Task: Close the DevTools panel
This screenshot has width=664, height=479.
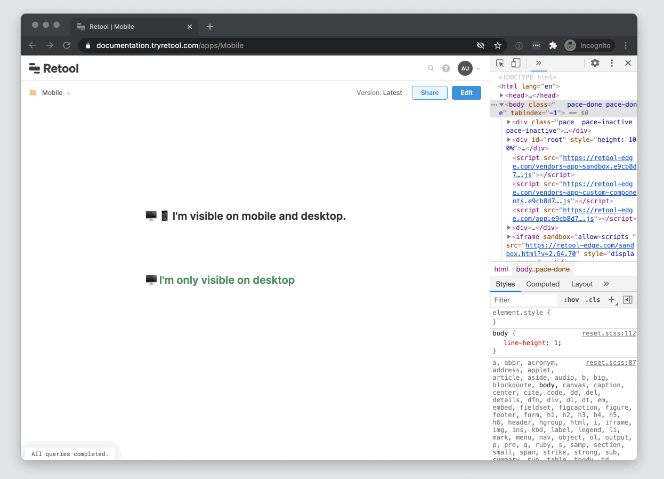Action: [x=628, y=63]
